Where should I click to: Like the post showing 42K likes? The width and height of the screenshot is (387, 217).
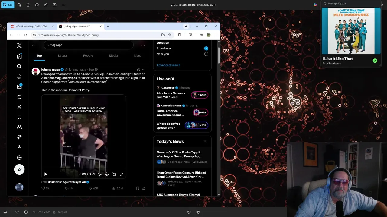click(93, 188)
